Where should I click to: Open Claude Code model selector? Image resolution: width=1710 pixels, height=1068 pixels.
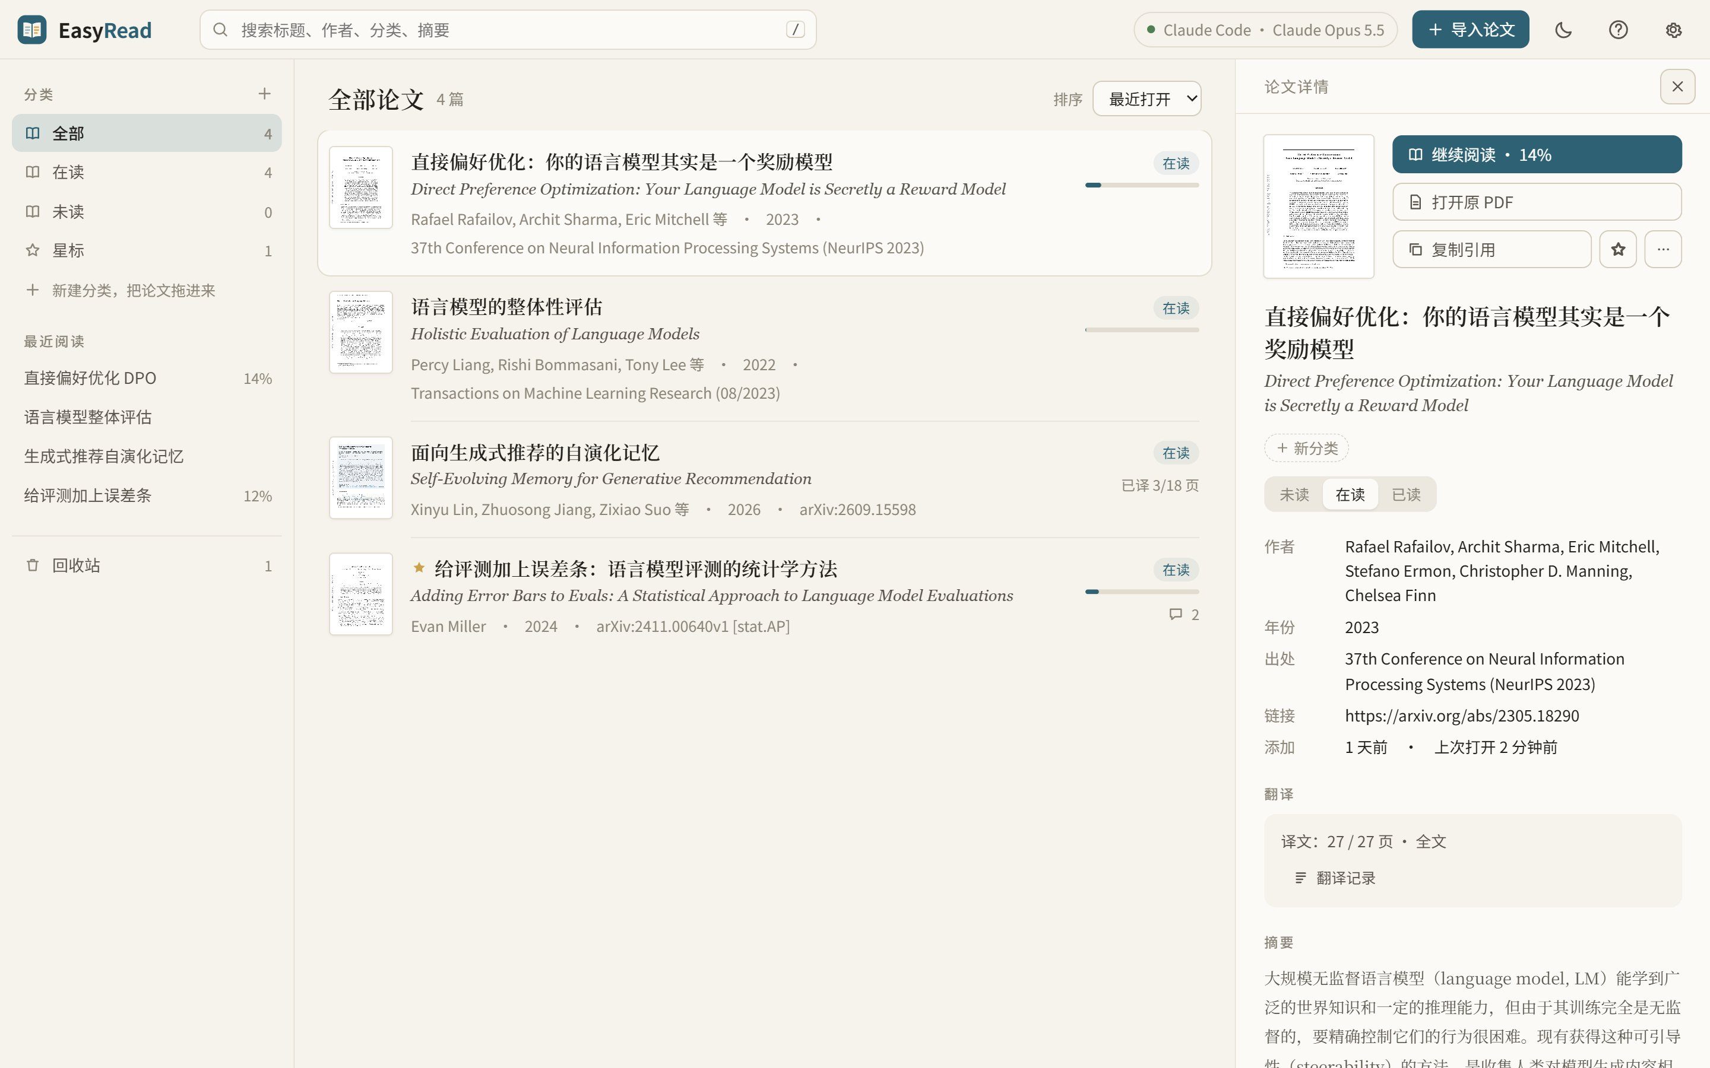tap(1265, 30)
